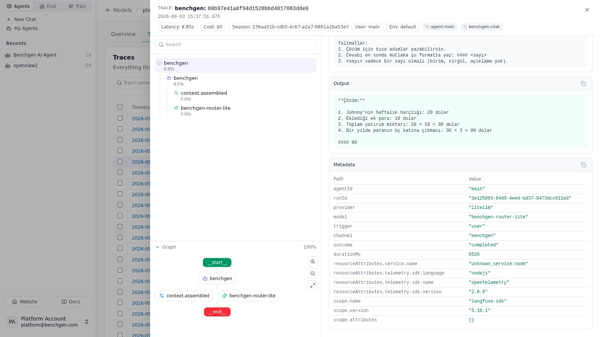Click the durationMs value 8526

pos(474,255)
